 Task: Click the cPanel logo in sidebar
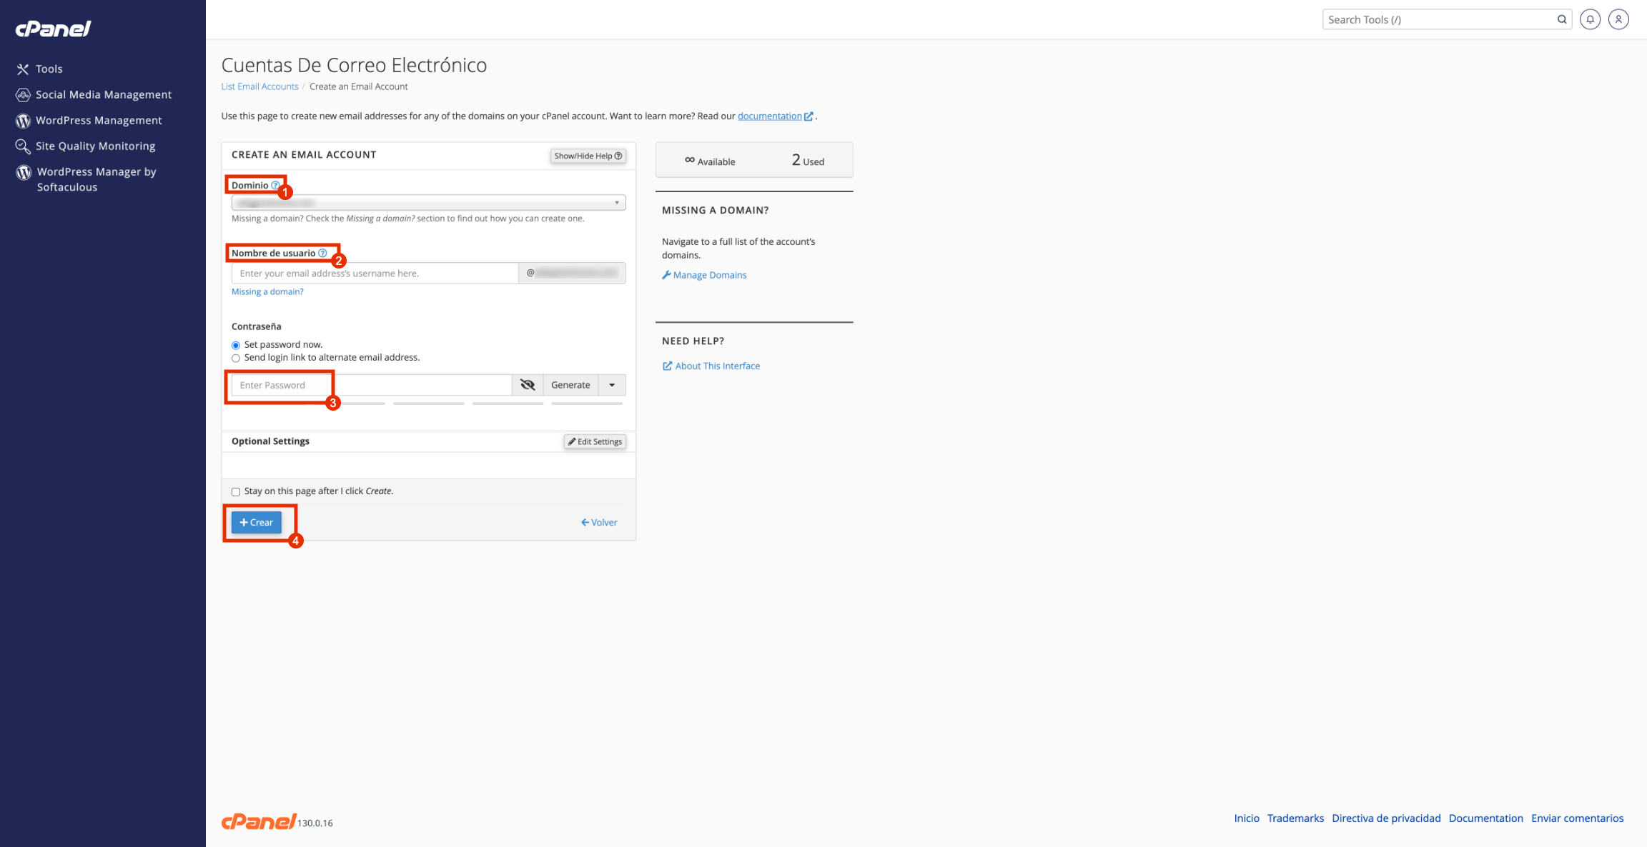(x=54, y=29)
